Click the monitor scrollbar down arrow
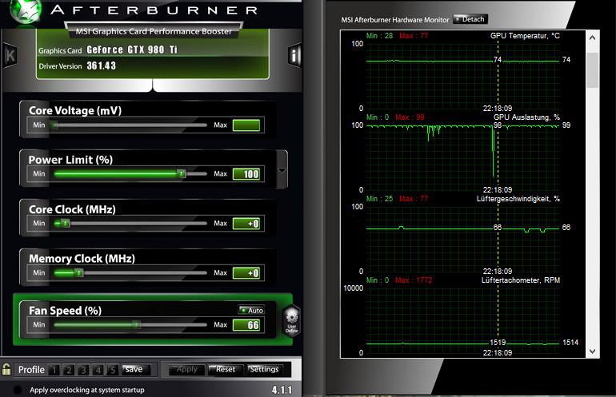 tap(593, 351)
